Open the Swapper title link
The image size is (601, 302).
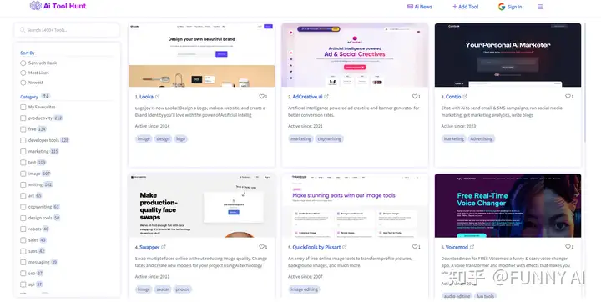149,247
